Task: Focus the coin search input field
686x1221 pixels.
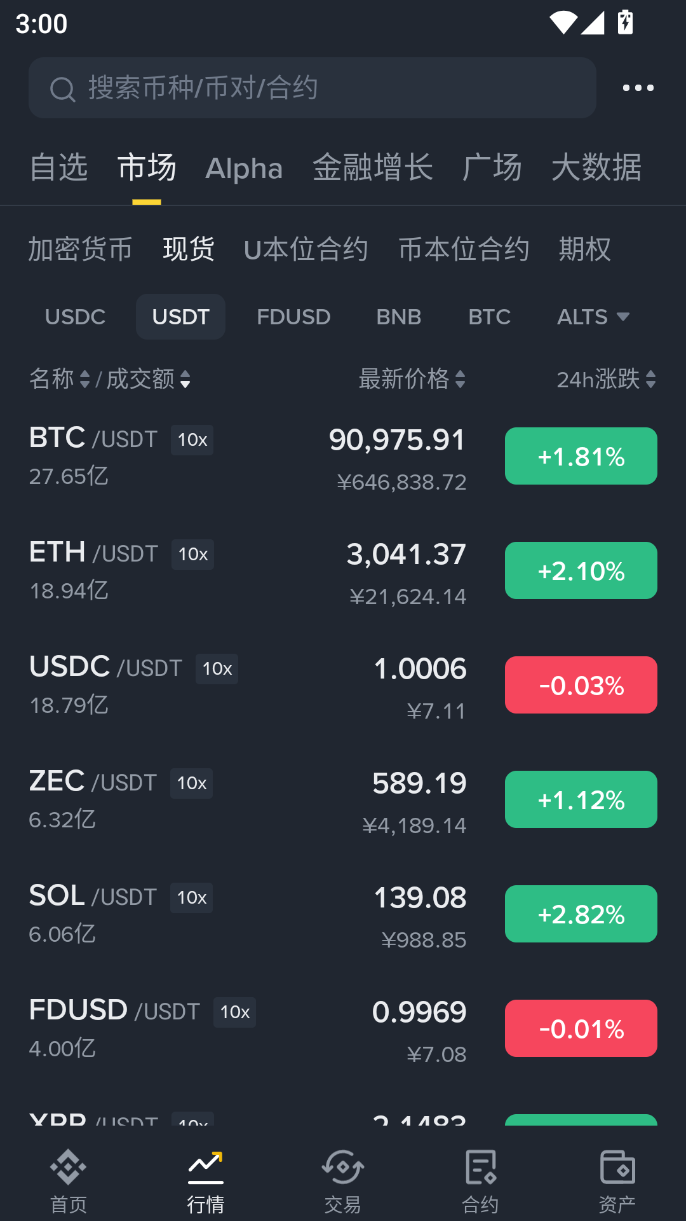Action: point(330,88)
